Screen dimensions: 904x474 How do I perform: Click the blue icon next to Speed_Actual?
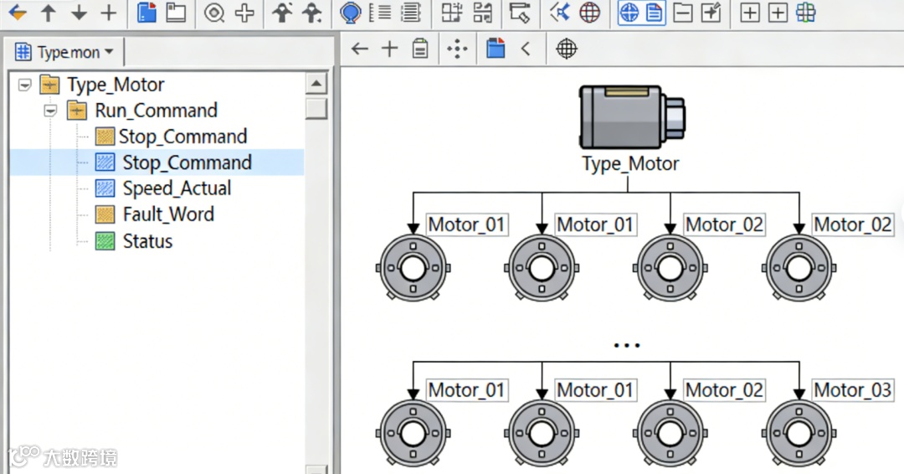(105, 188)
